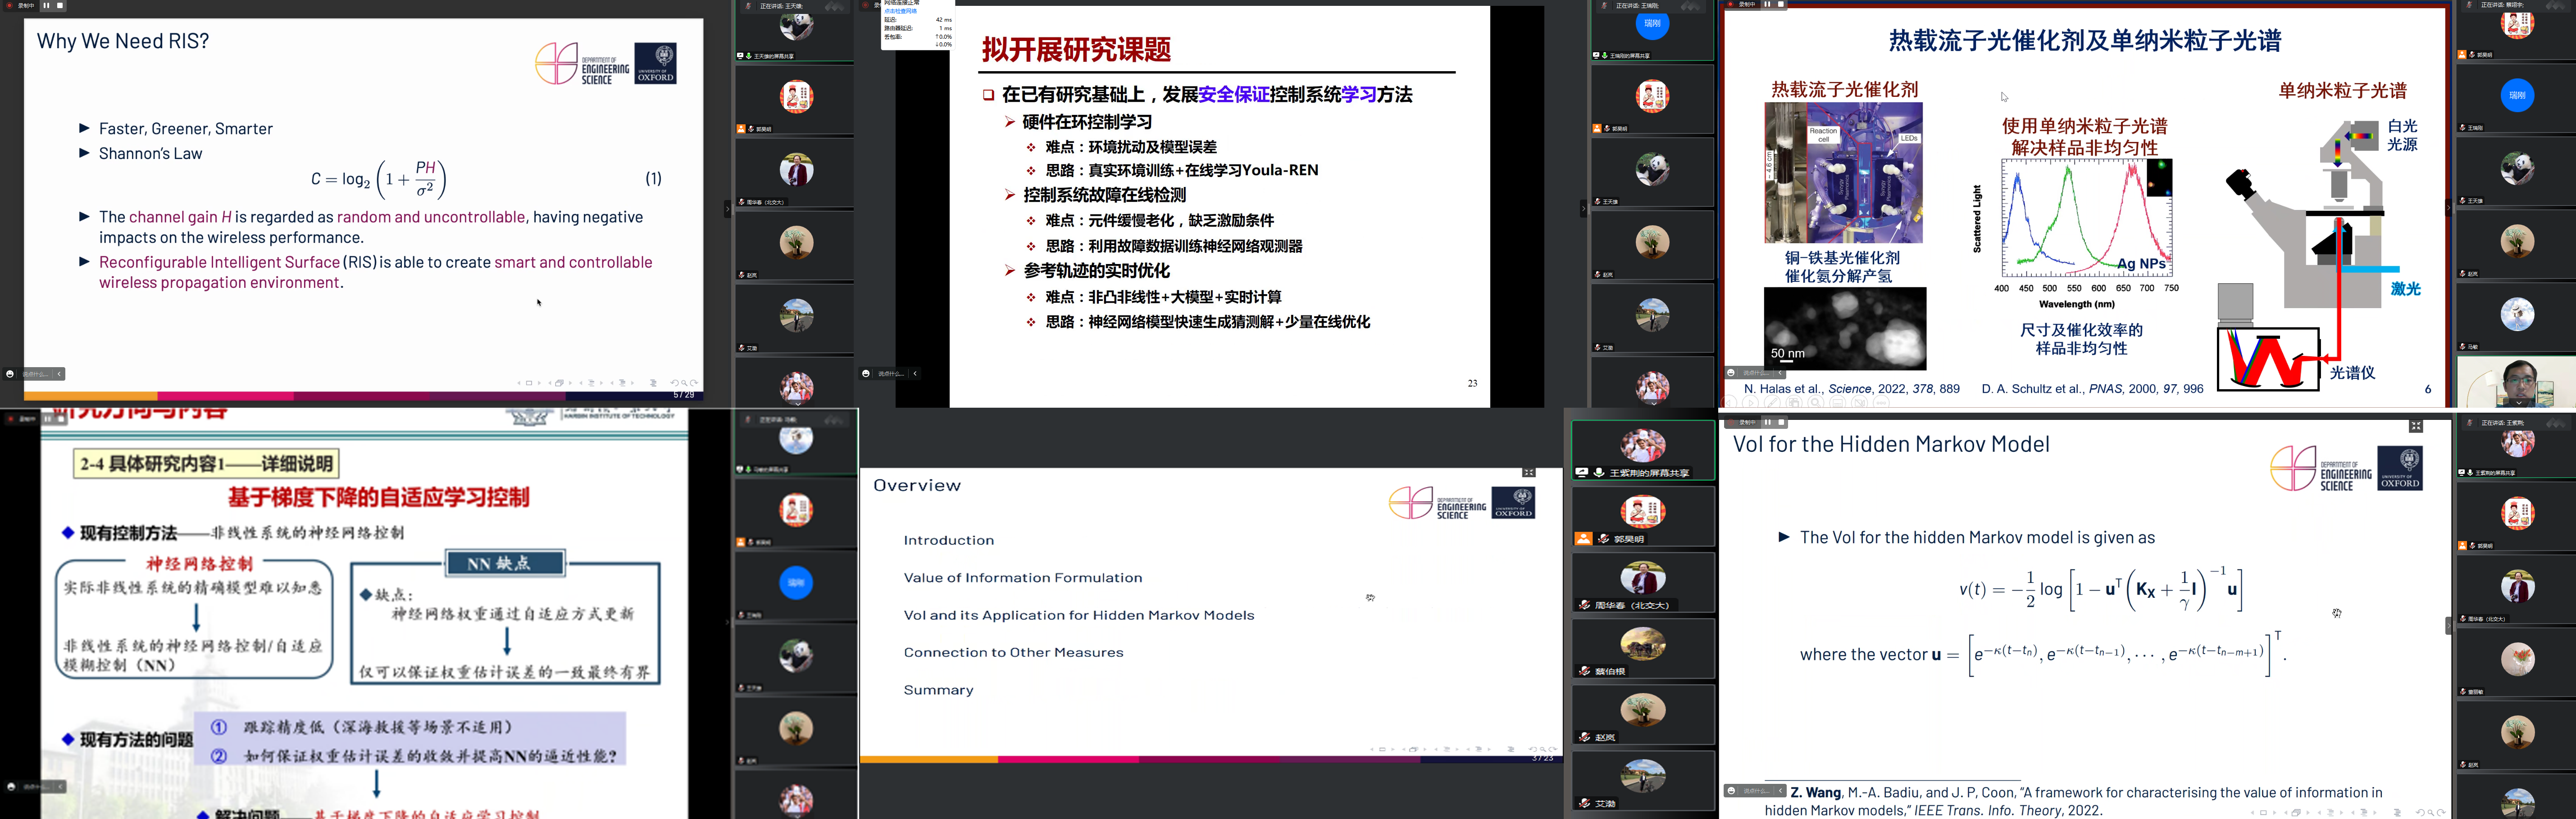Stop recording above the Why We Need RIS slide
This screenshot has height=819, width=2576.
pyautogui.click(x=60, y=5)
